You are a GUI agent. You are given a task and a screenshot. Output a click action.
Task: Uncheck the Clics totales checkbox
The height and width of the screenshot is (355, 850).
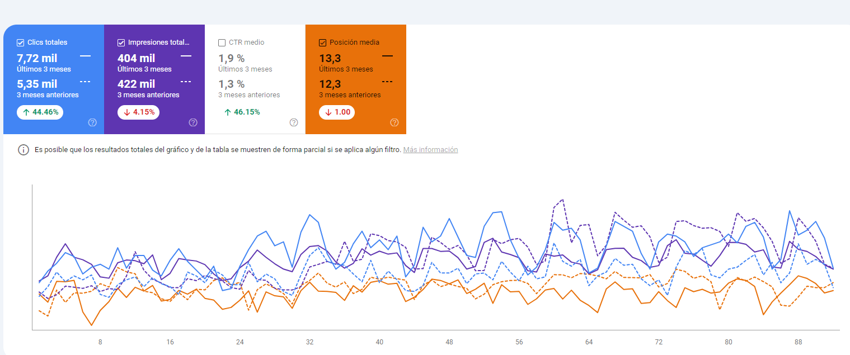[21, 42]
